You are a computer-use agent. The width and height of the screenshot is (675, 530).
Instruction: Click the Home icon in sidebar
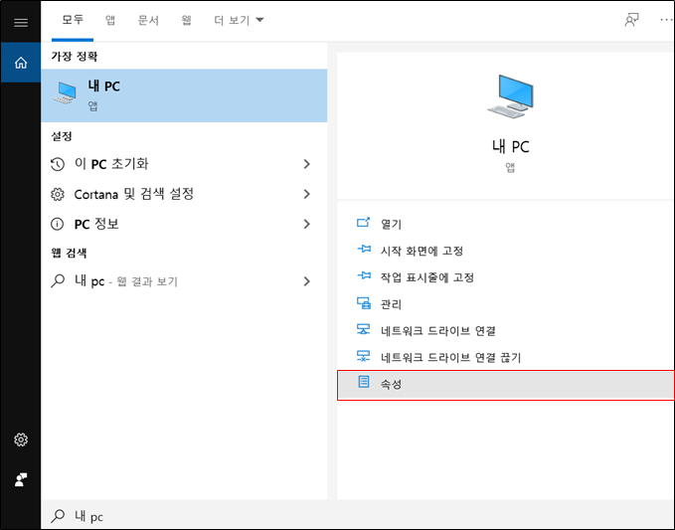click(21, 63)
